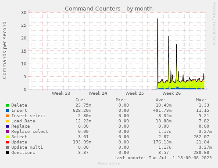Click the Cur: column header
The height and width of the screenshot is (168, 218).
(81, 100)
